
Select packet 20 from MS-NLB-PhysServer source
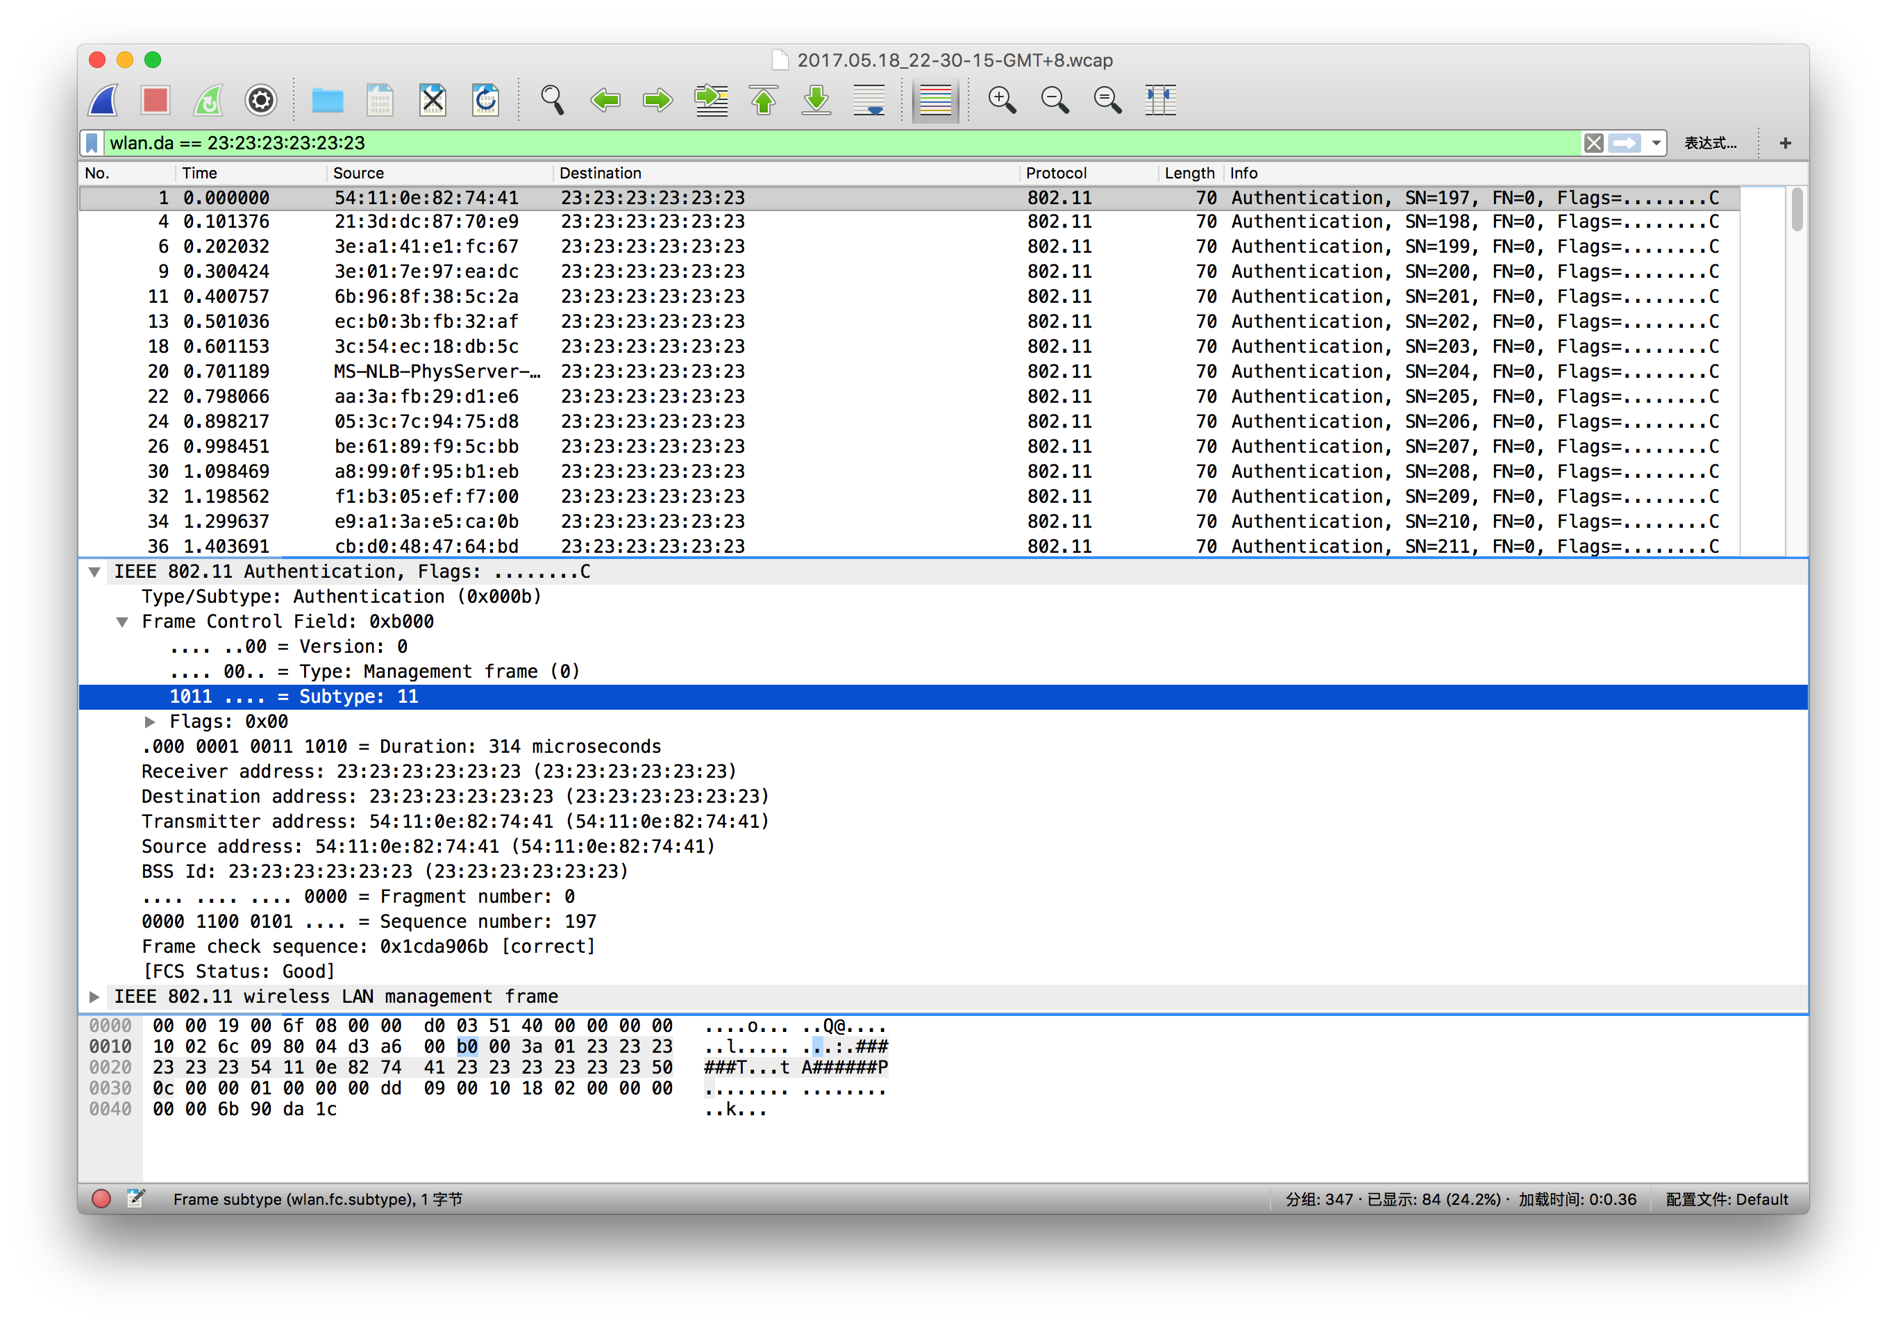click(909, 372)
